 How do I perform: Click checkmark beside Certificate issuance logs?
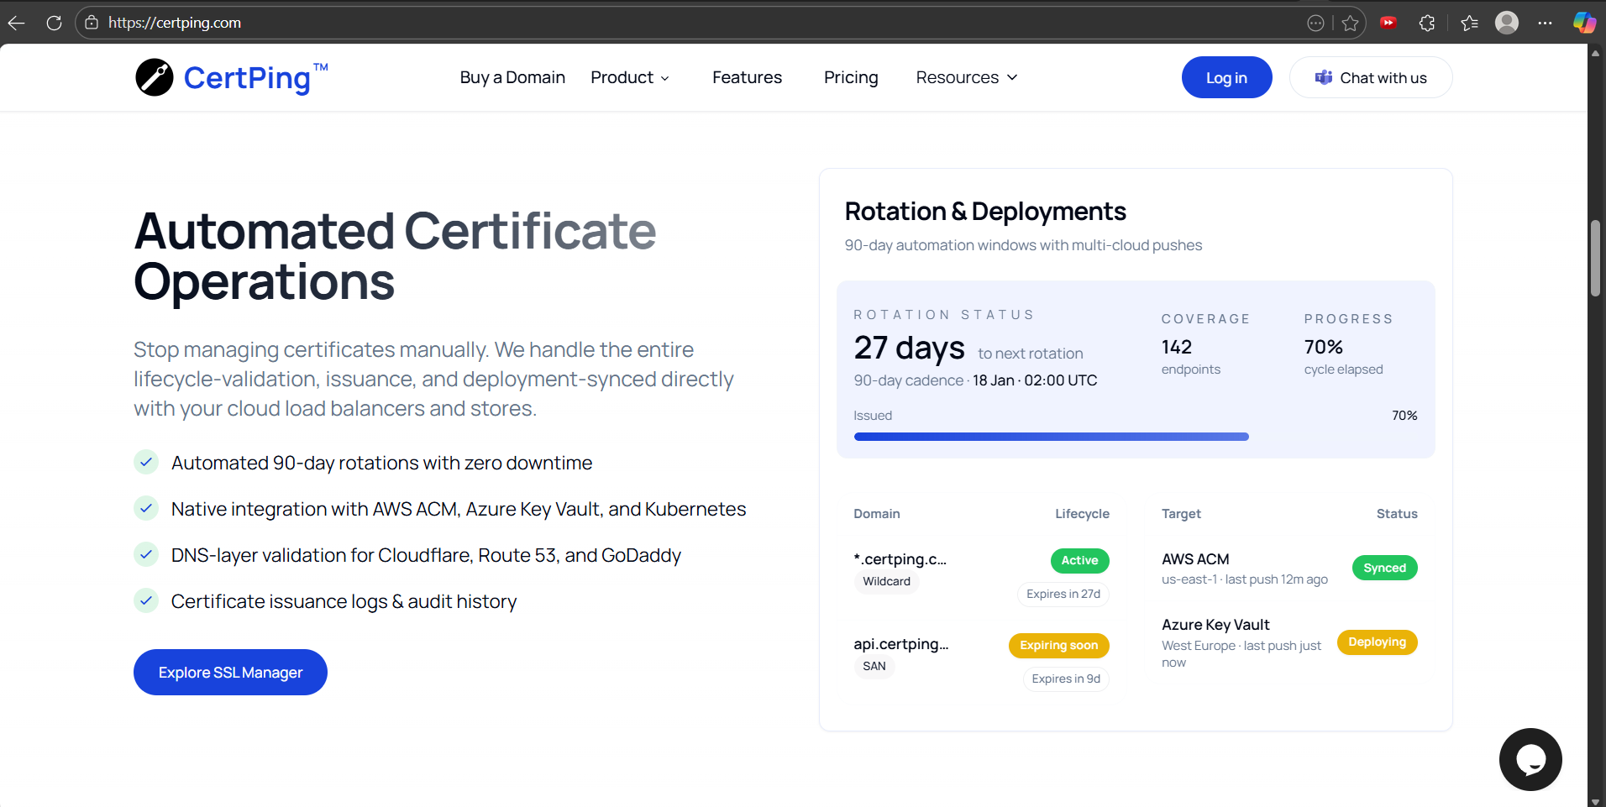[146, 601]
